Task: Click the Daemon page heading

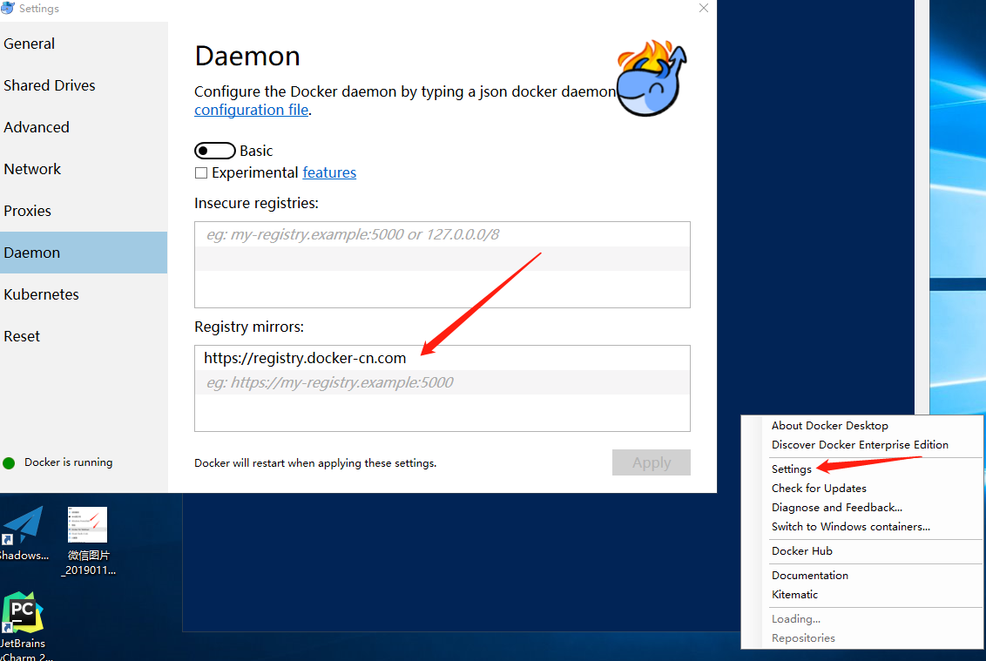Action: coord(247,56)
